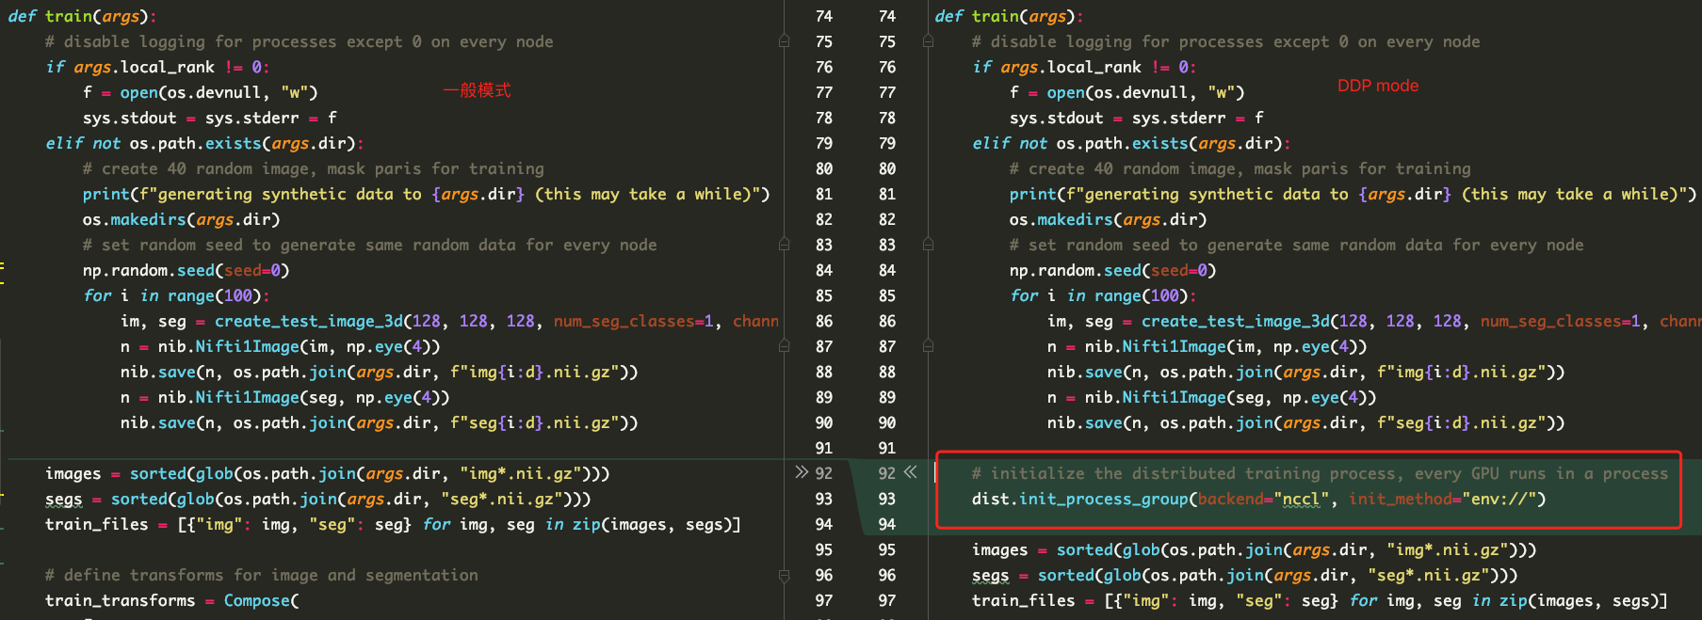Click line number 85 in right gutter column
1702x620 pixels.
pos(887,295)
